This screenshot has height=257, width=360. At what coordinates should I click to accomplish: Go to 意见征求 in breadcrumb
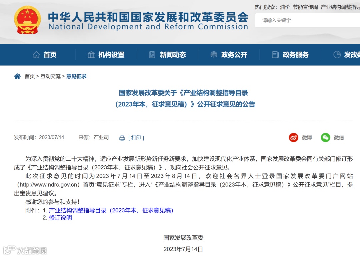76,76
